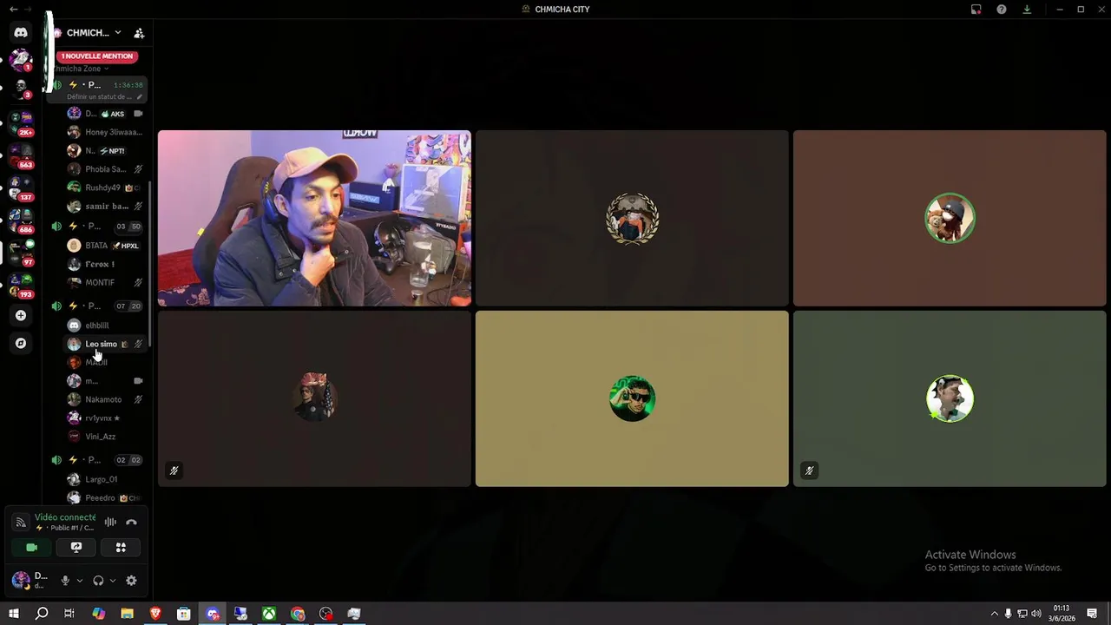Image resolution: width=1111 pixels, height=625 pixels.
Task: Join the voice channel showing 03 50
Action: pyautogui.click(x=97, y=227)
